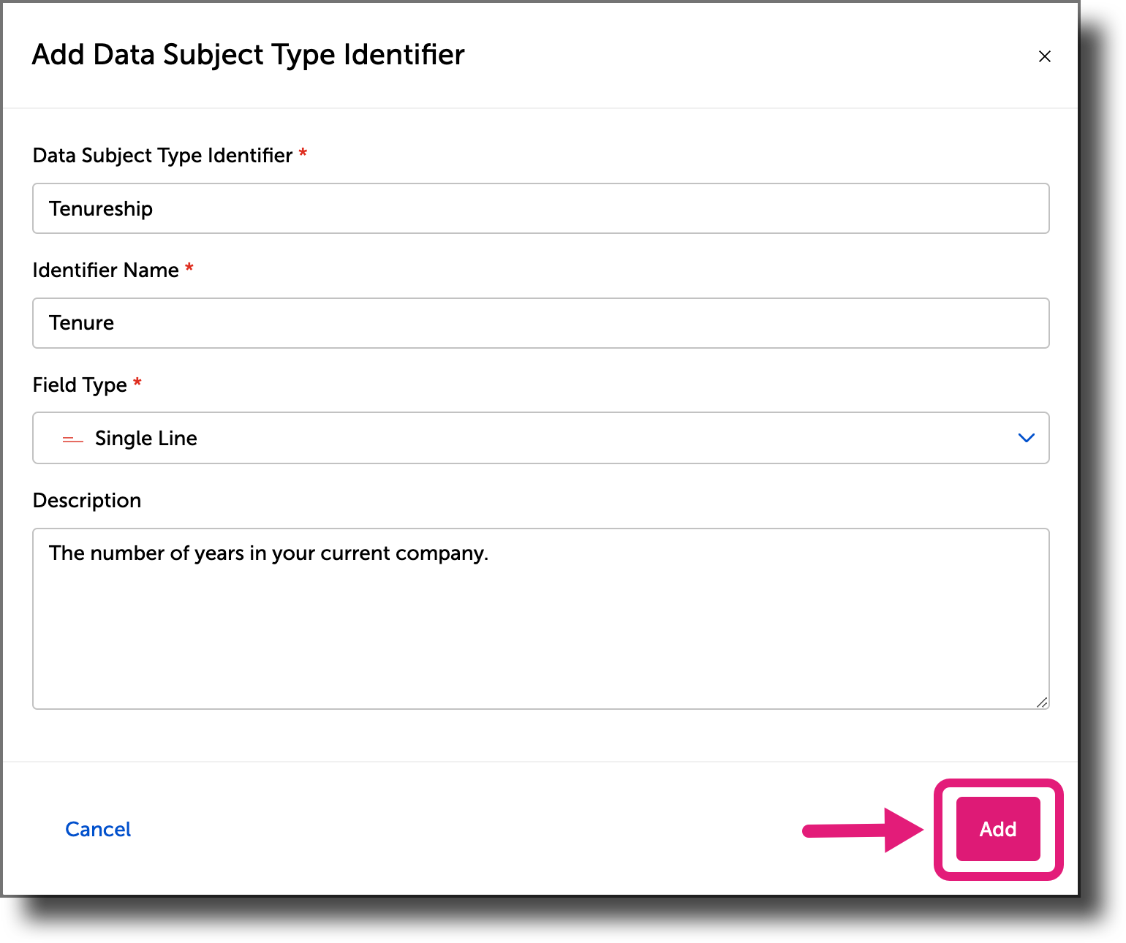Screen dimensions: 1126x943
Task: Click the asterisk after Data Subject Type Identifier
Action: click(302, 154)
